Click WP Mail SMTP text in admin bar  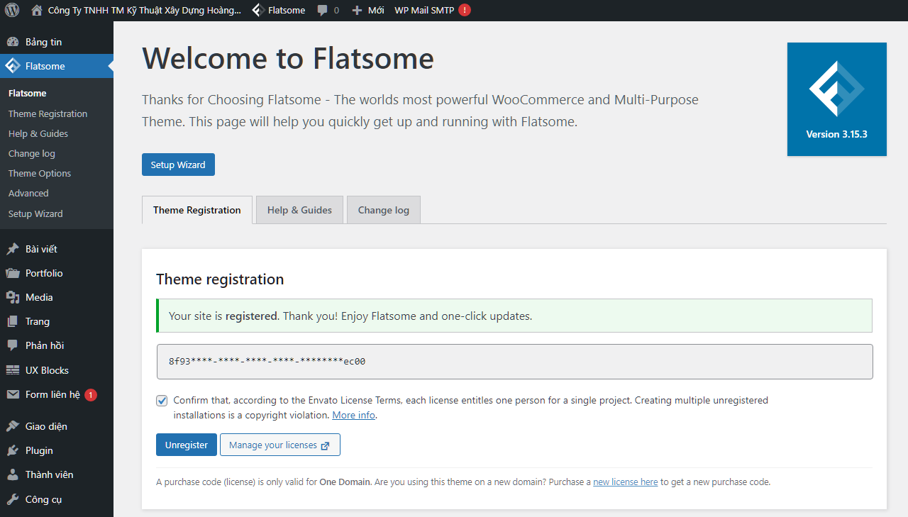pos(424,10)
